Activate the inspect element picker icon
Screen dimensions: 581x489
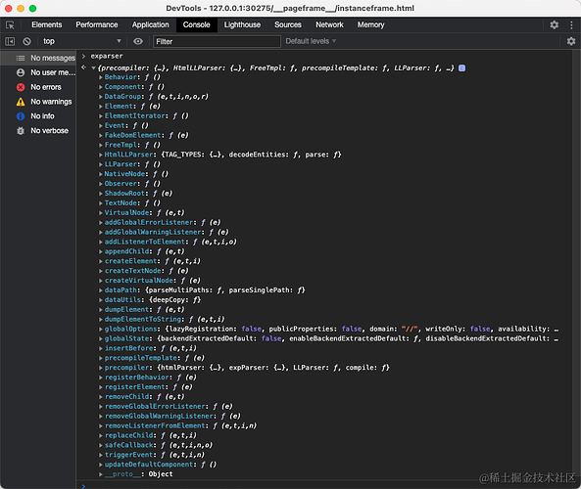coord(10,25)
